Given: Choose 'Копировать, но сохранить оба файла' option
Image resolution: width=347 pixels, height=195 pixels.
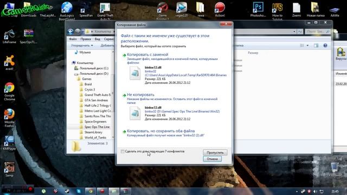Looking at the screenshot, I should pos(161,131).
